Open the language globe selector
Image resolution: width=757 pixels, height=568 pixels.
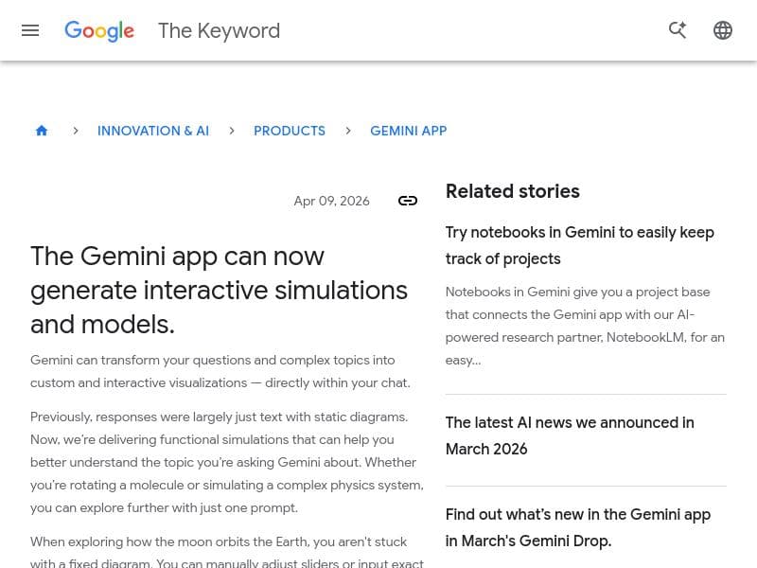[723, 30]
